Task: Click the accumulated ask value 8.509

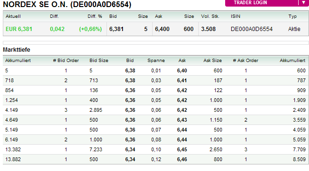Action: pos(299,159)
